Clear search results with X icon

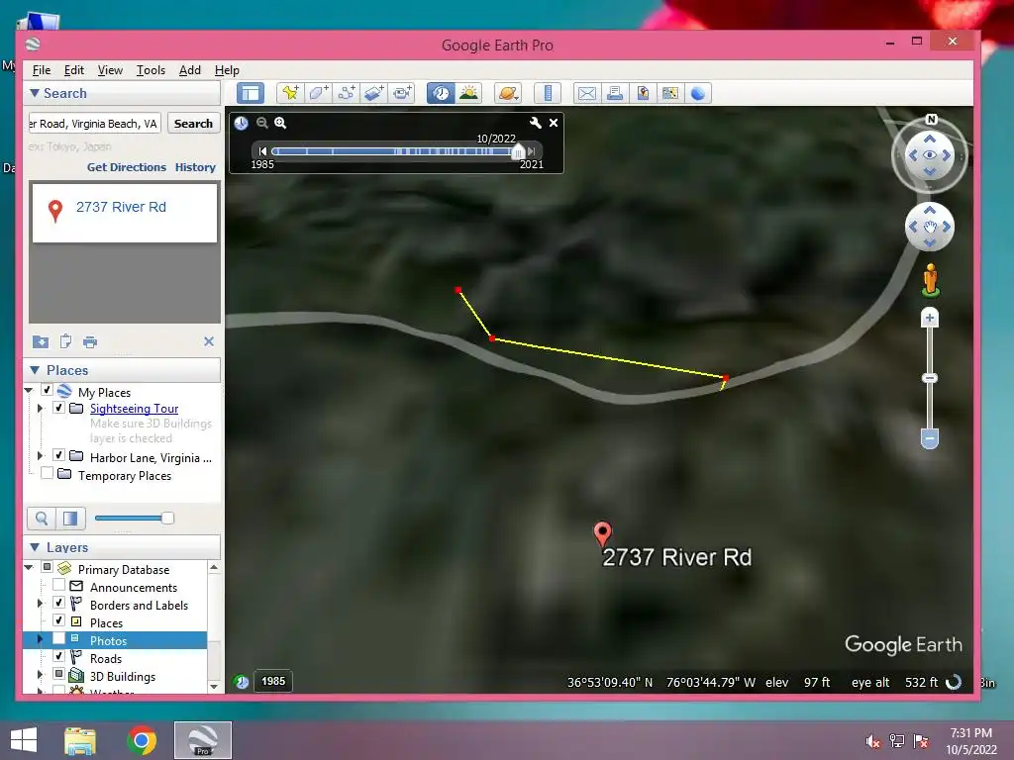(209, 341)
